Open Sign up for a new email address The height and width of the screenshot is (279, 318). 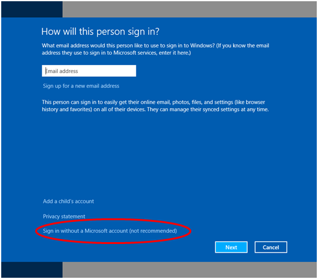point(81,86)
